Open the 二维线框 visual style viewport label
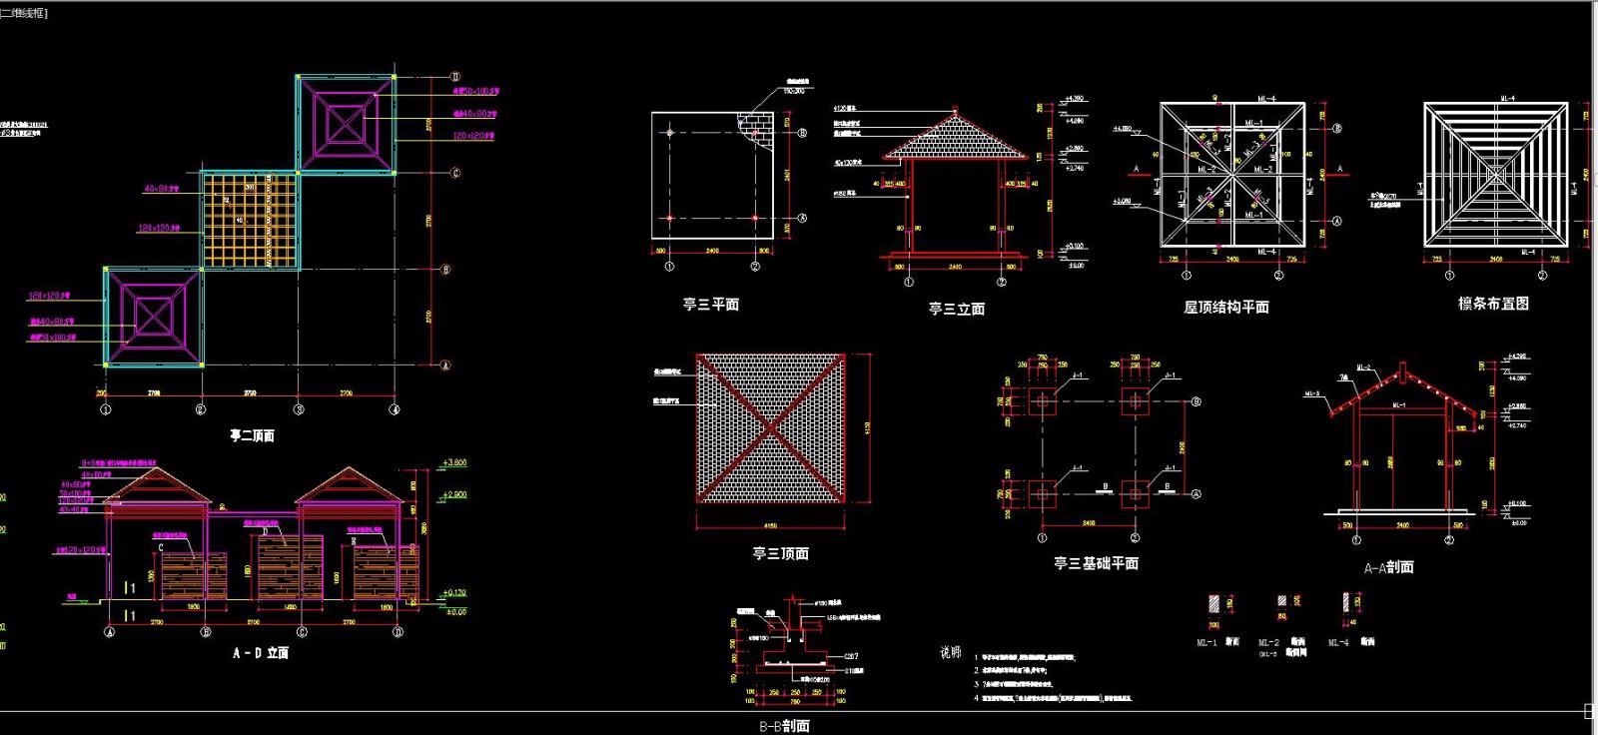The width and height of the screenshot is (1598, 735). pyautogui.click(x=24, y=13)
